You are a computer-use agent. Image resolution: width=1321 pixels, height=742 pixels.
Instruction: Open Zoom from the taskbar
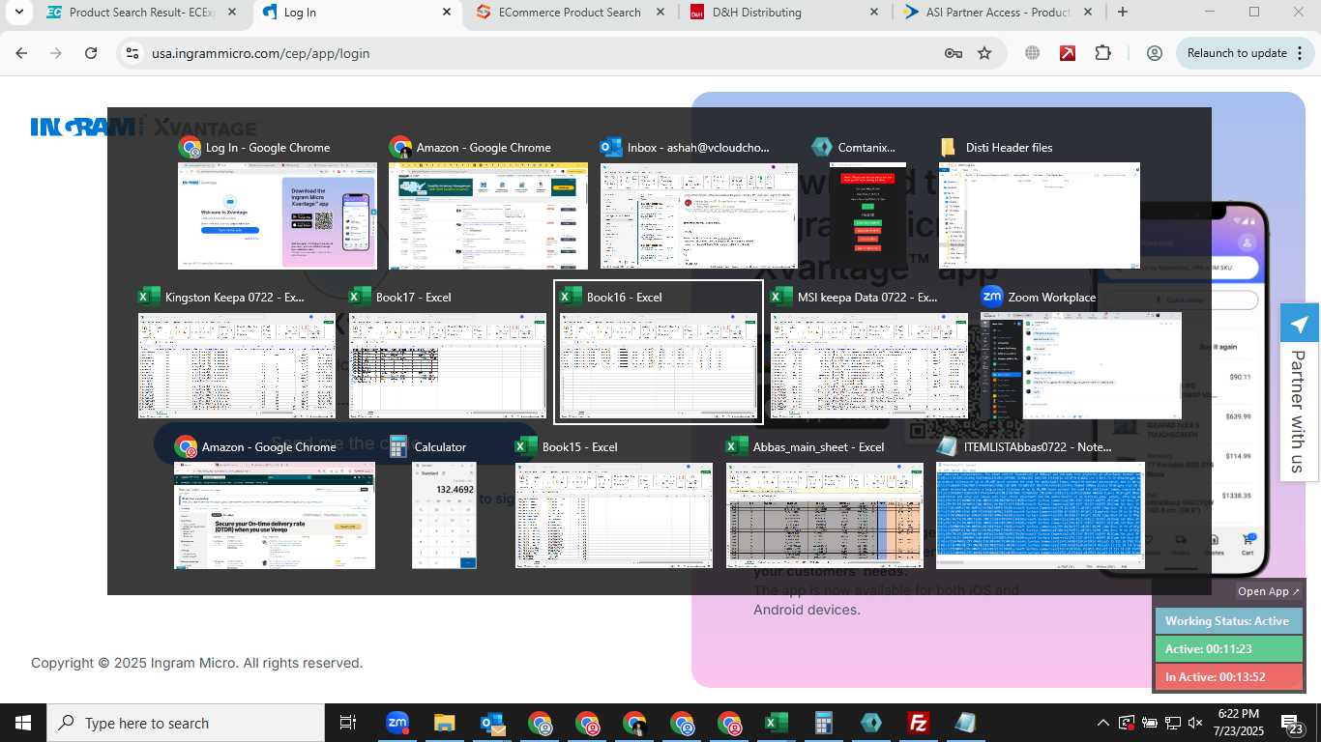pyautogui.click(x=397, y=723)
